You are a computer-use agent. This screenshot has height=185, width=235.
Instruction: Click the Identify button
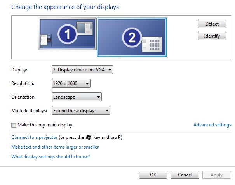pos(212,36)
